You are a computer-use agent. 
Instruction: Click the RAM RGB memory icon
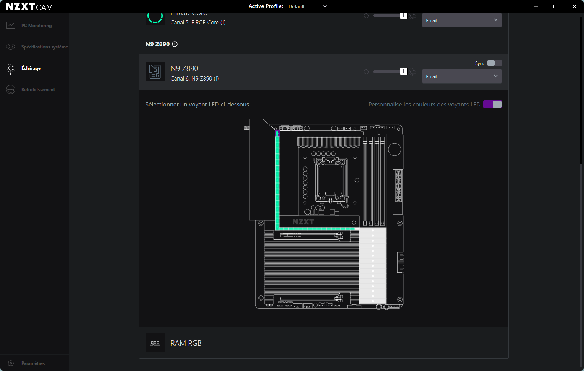click(155, 343)
